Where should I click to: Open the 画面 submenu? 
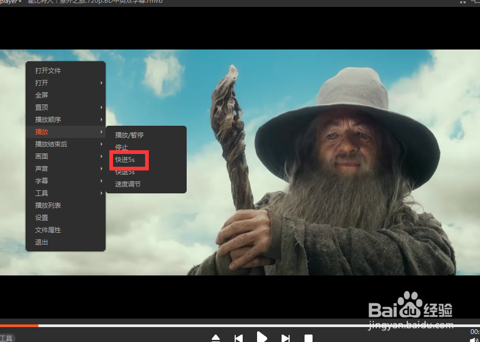(66, 156)
